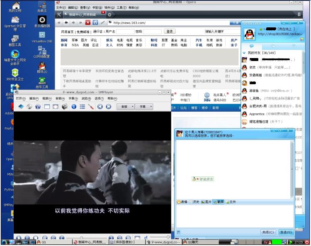Click 关闭(C) close button in QQ chat
The height and width of the screenshot is (246, 311).
coord(268,232)
